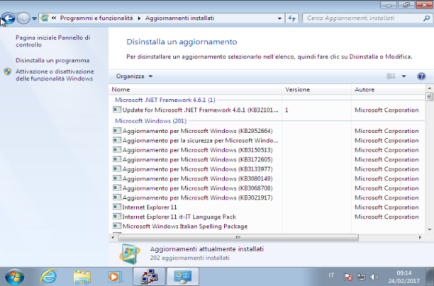Sort by the Nome column header
Viewport: 434px width, 286px height.
196,89
